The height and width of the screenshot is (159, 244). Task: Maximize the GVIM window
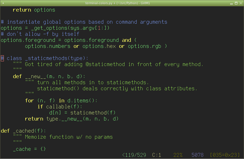pos(236,3)
